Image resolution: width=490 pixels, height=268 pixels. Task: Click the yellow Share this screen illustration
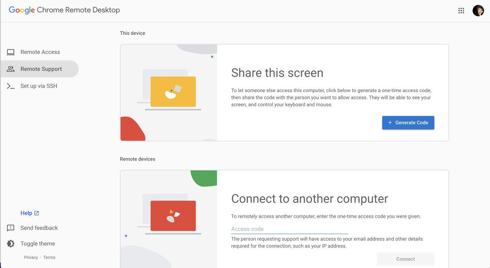pyautogui.click(x=173, y=92)
